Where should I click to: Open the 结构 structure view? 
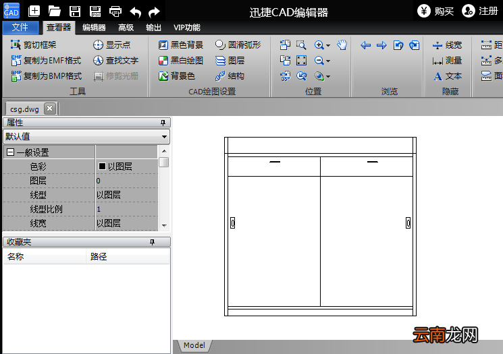(230, 76)
